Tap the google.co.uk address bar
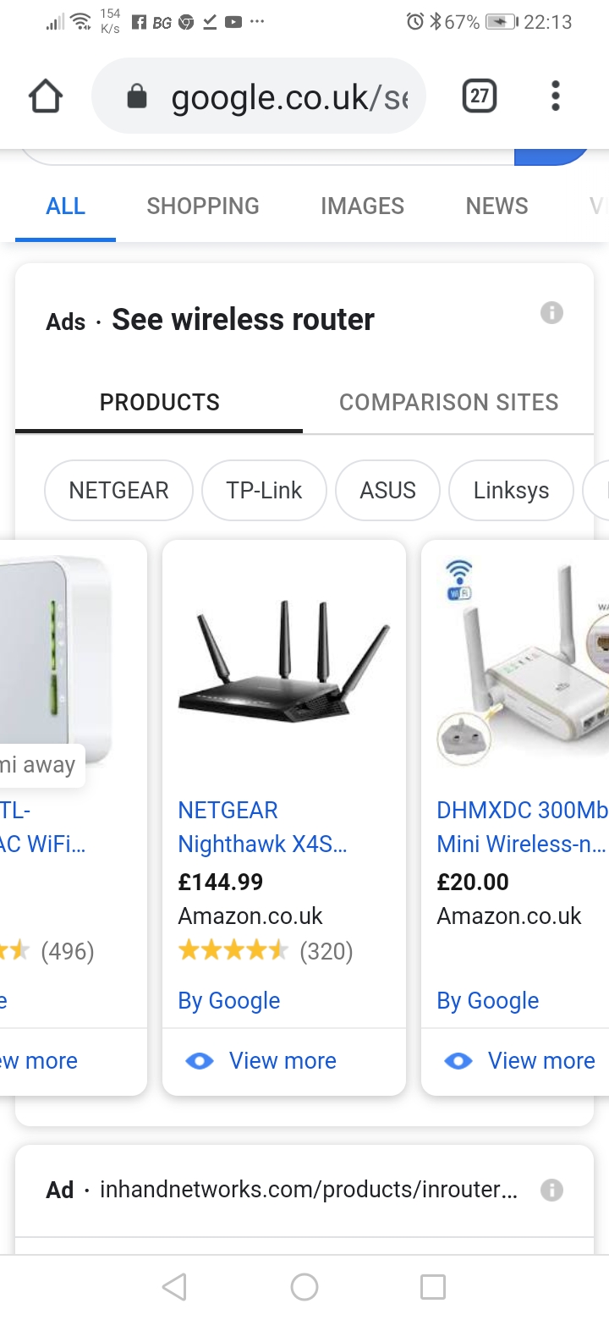The height and width of the screenshot is (1320, 609). click(x=258, y=96)
